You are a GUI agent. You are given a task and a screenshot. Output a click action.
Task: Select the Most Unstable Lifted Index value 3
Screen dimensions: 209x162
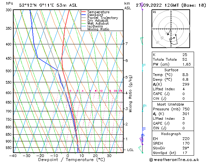coord(184,119)
